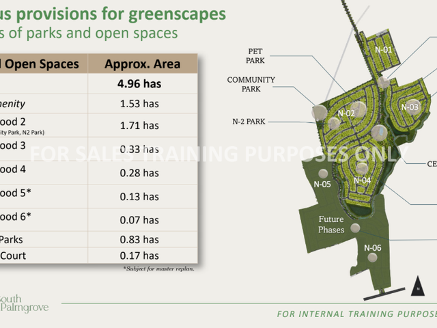Click the COMMUNITY PARK map label
The image size is (437, 328).
click(x=251, y=84)
